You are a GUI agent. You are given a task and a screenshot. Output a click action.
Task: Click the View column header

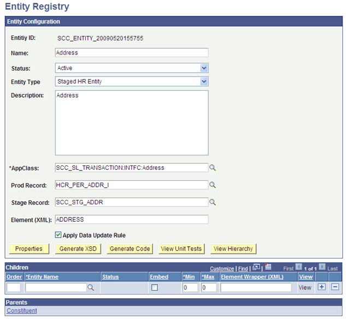[306, 277]
